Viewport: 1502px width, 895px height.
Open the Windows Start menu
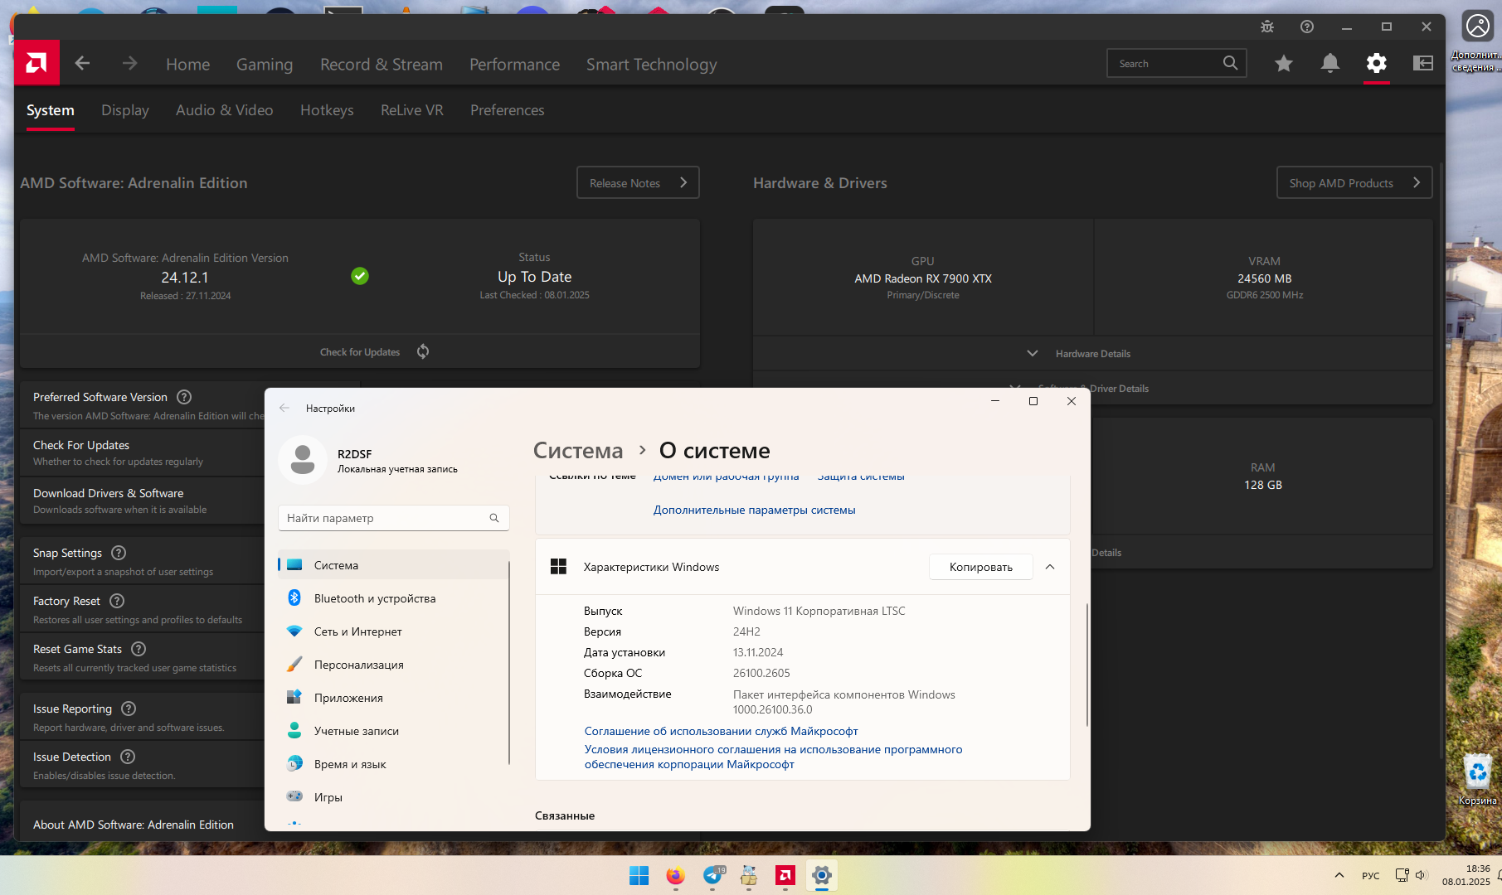click(639, 875)
